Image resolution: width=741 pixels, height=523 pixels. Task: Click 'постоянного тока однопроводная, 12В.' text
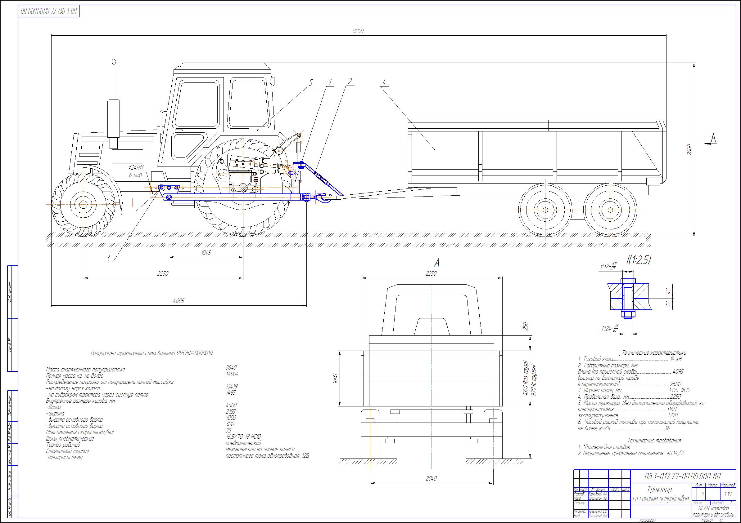pos(268,456)
